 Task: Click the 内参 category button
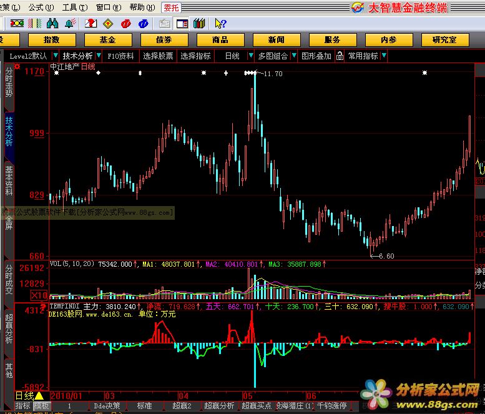coord(389,40)
